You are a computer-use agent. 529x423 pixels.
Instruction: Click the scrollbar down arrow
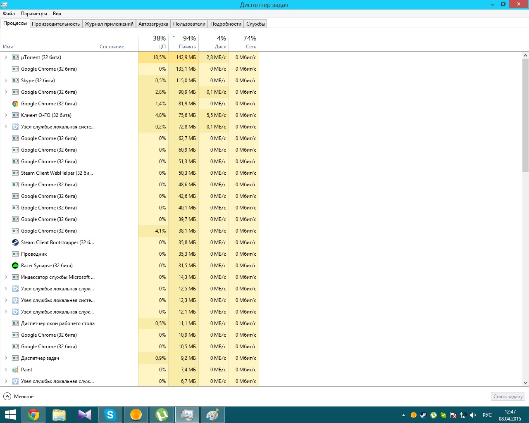click(x=526, y=383)
